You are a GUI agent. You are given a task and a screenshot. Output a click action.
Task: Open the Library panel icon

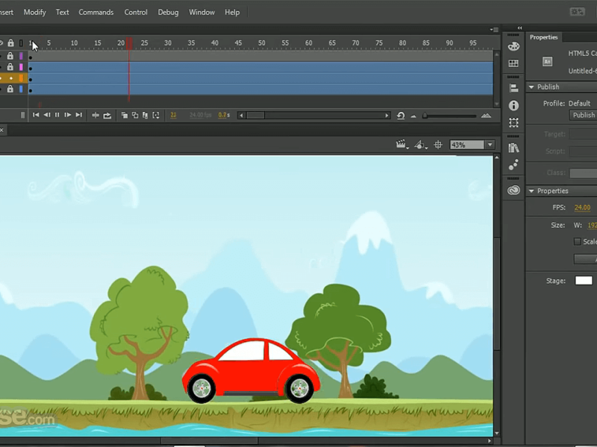[x=513, y=148]
